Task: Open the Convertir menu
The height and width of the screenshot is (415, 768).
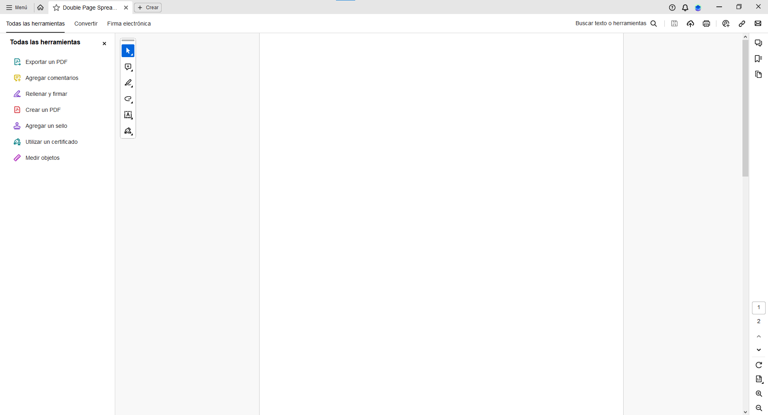Action: (x=86, y=24)
